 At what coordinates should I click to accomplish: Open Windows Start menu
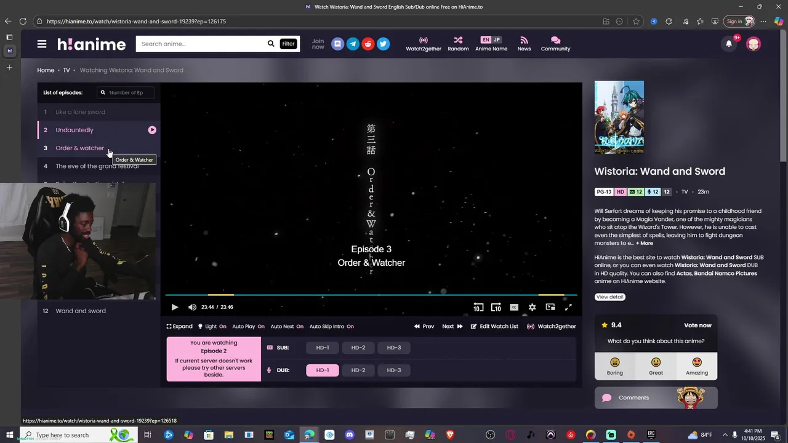pos(10,435)
